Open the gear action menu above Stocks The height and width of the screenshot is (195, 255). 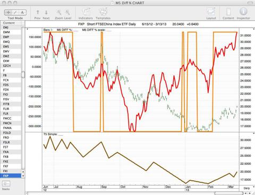point(6,184)
